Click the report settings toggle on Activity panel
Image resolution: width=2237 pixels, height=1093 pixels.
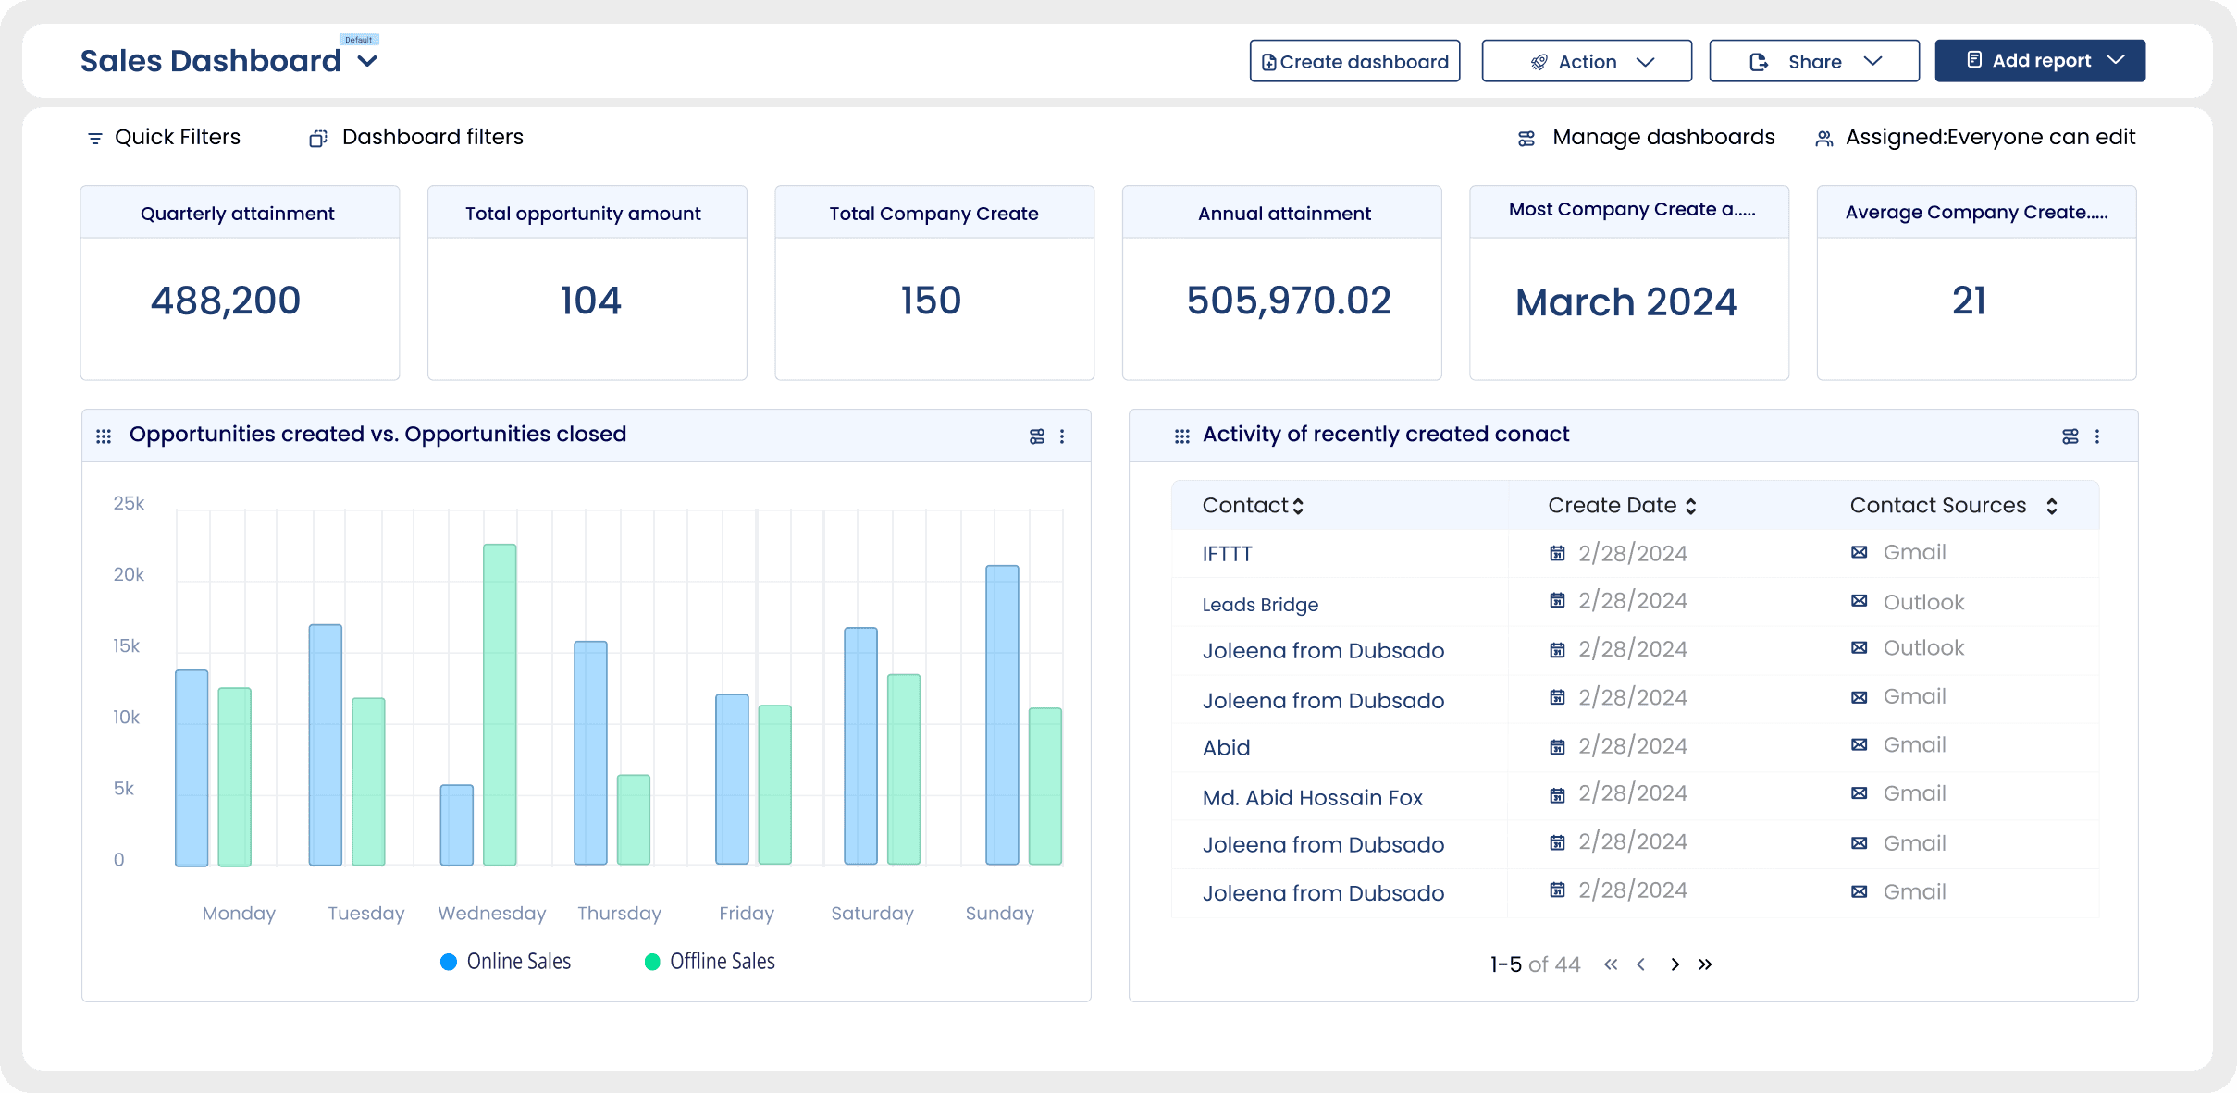pyautogui.click(x=2070, y=436)
